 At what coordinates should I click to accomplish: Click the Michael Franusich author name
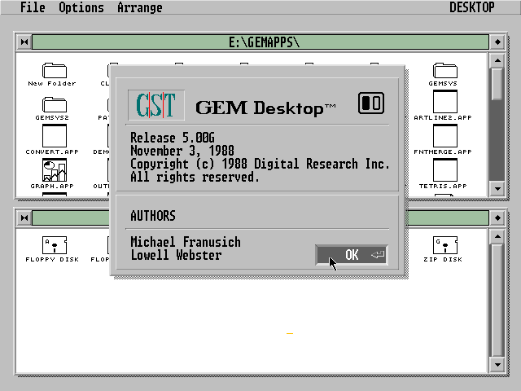pyautogui.click(x=186, y=242)
